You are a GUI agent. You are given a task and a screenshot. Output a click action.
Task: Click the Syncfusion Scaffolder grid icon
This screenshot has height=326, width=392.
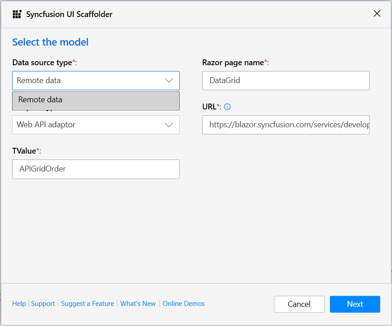tap(17, 14)
